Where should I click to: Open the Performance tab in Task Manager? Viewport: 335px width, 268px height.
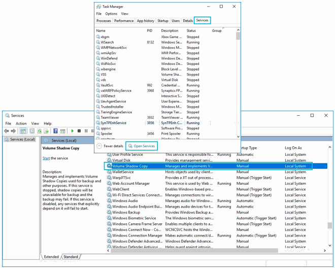point(124,21)
